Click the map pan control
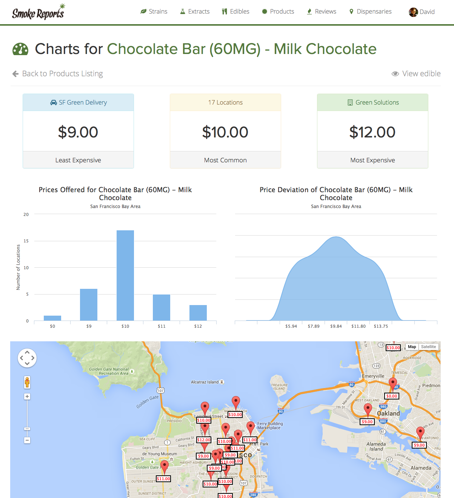Screen dimensions: 454x498 (27, 358)
